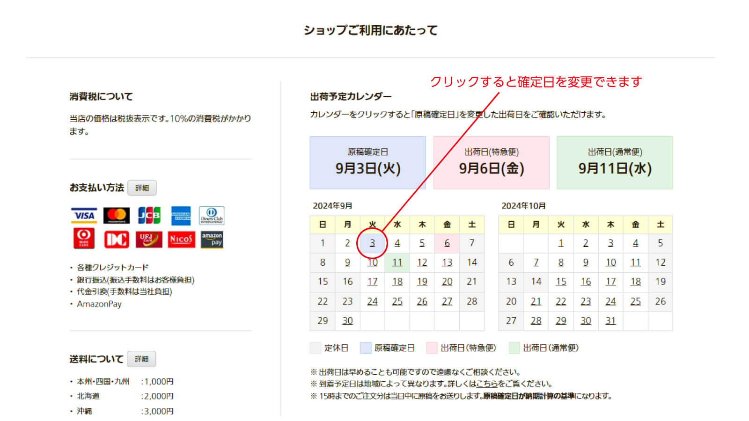This screenshot has width=749, height=421.
Task: Select October 25 in the calendar
Action: (x=635, y=302)
